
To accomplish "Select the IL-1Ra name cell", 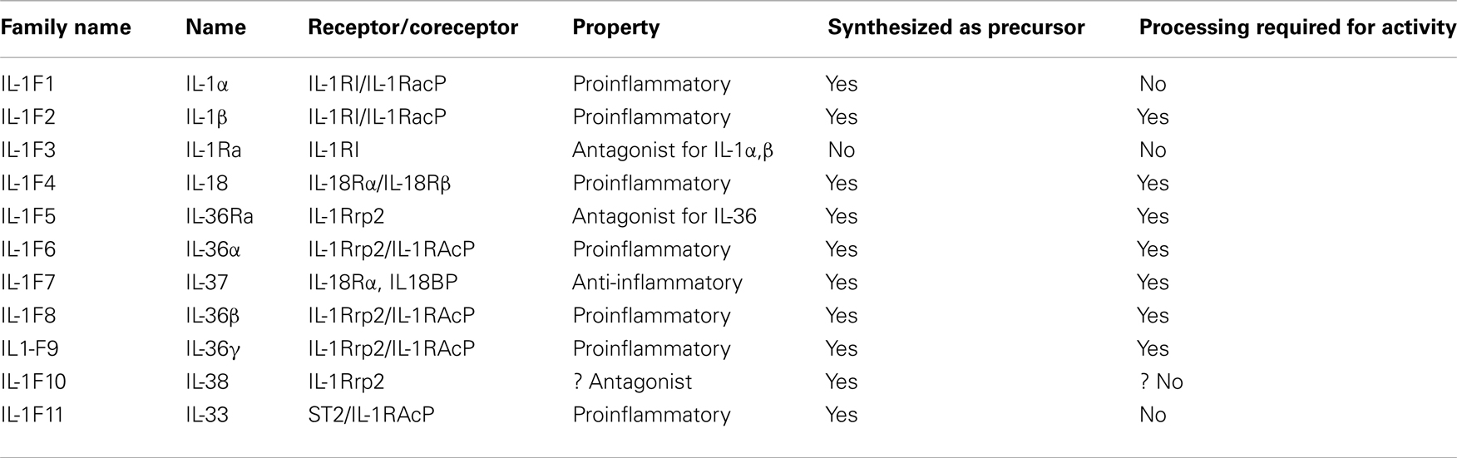I will tap(214, 150).
